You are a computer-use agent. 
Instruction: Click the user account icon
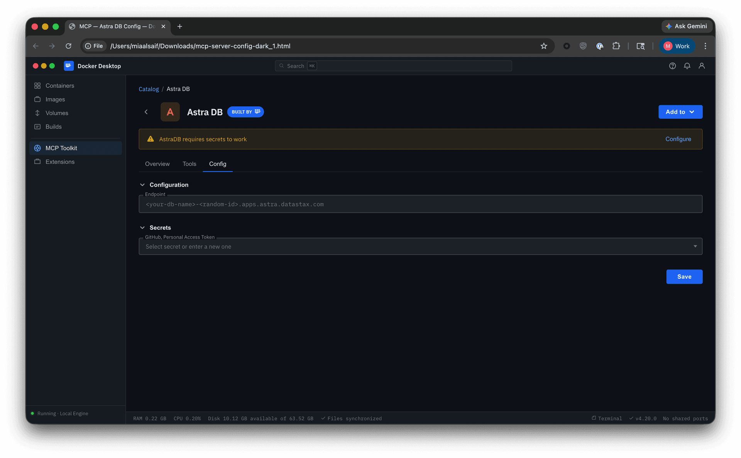(702, 66)
